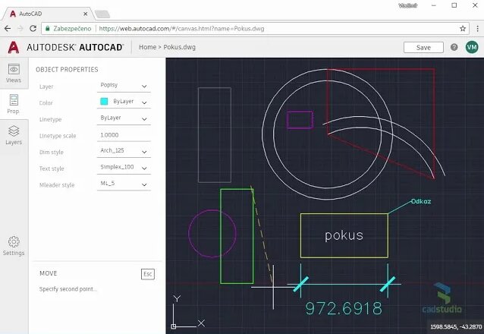Click the Linetype scale field 1.0000
This screenshot has width=484, height=334.
[x=124, y=135]
